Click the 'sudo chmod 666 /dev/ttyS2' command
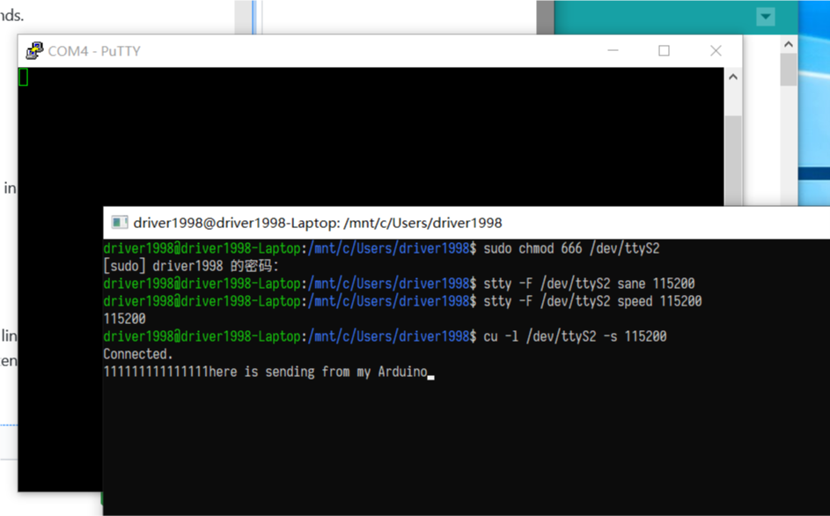Image resolution: width=830 pixels, height=516 pixels. (572, 248)
